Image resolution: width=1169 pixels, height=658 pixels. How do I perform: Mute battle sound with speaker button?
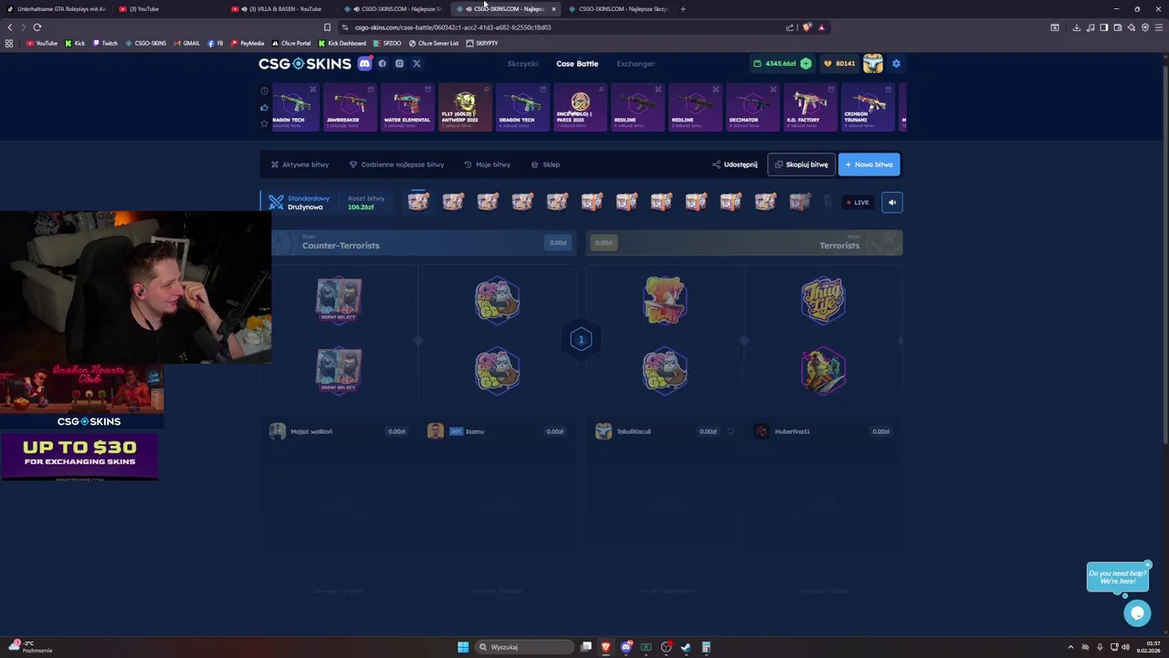[892, 202]
